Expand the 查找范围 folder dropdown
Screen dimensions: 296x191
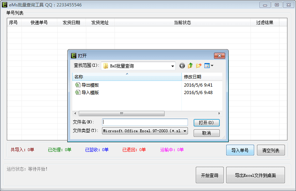173,66
